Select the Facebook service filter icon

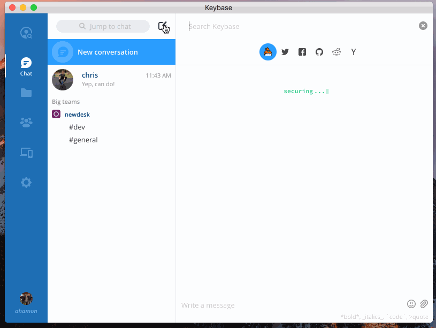click(x=302, y=52)
